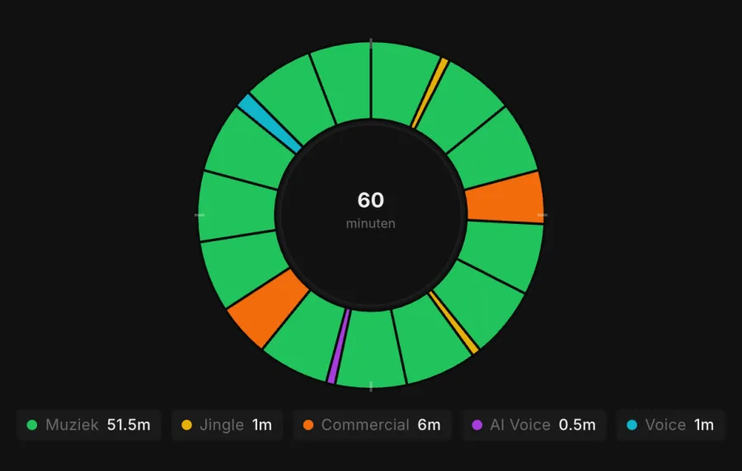The image size is (742, 471).
Task: Click the orange Commercial segment at lower left
Action: (x=268, y=308)
